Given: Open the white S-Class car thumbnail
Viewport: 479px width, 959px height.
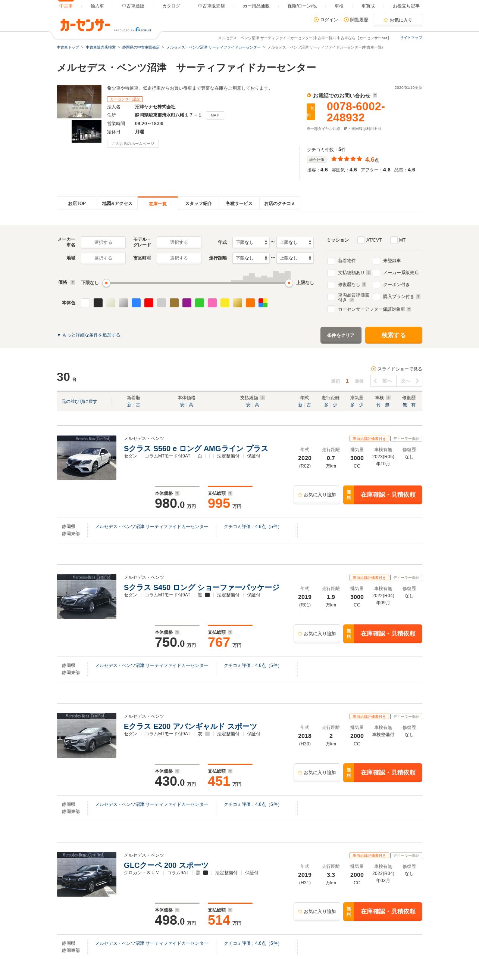Looking at the screenshot, I should 87,457.
